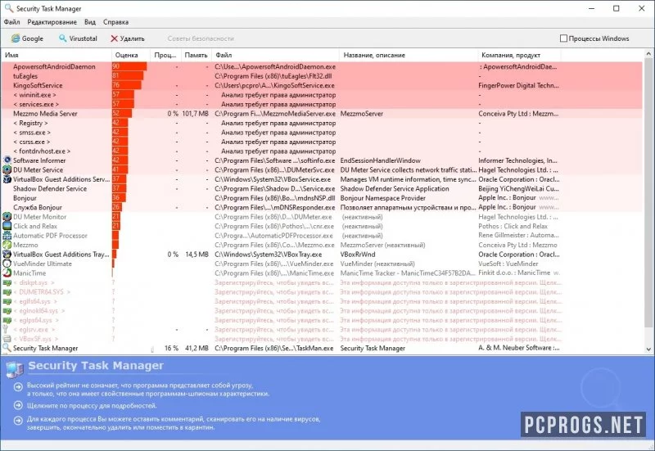Click the C:\Windows\System32\VBoxTray.exe path

click(x=269, y=255)
